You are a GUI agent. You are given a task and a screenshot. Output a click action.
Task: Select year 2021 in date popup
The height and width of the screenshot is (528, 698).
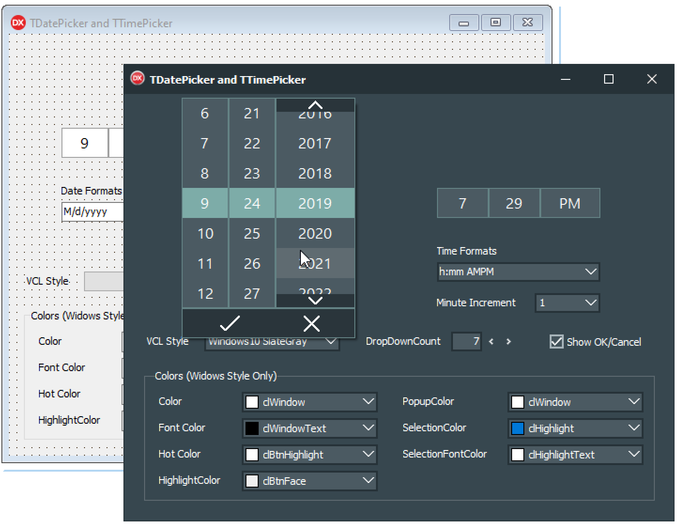(315, 264)
